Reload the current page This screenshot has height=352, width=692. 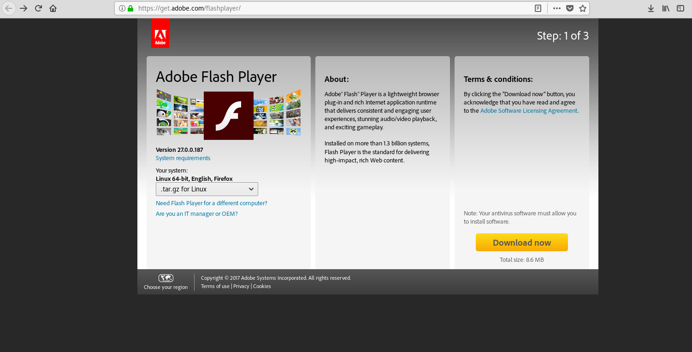pos(38,8)
